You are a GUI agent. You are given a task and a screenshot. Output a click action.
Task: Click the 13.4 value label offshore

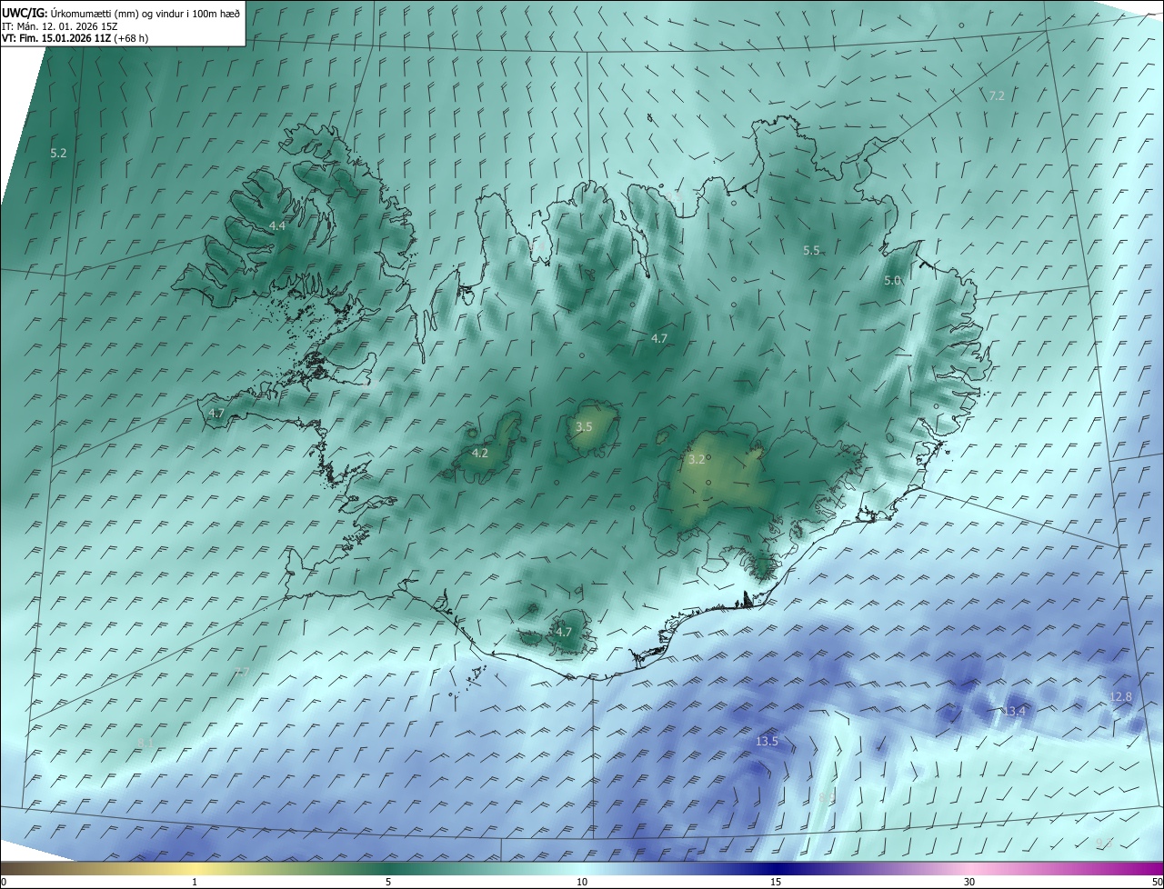[1014, 711]
